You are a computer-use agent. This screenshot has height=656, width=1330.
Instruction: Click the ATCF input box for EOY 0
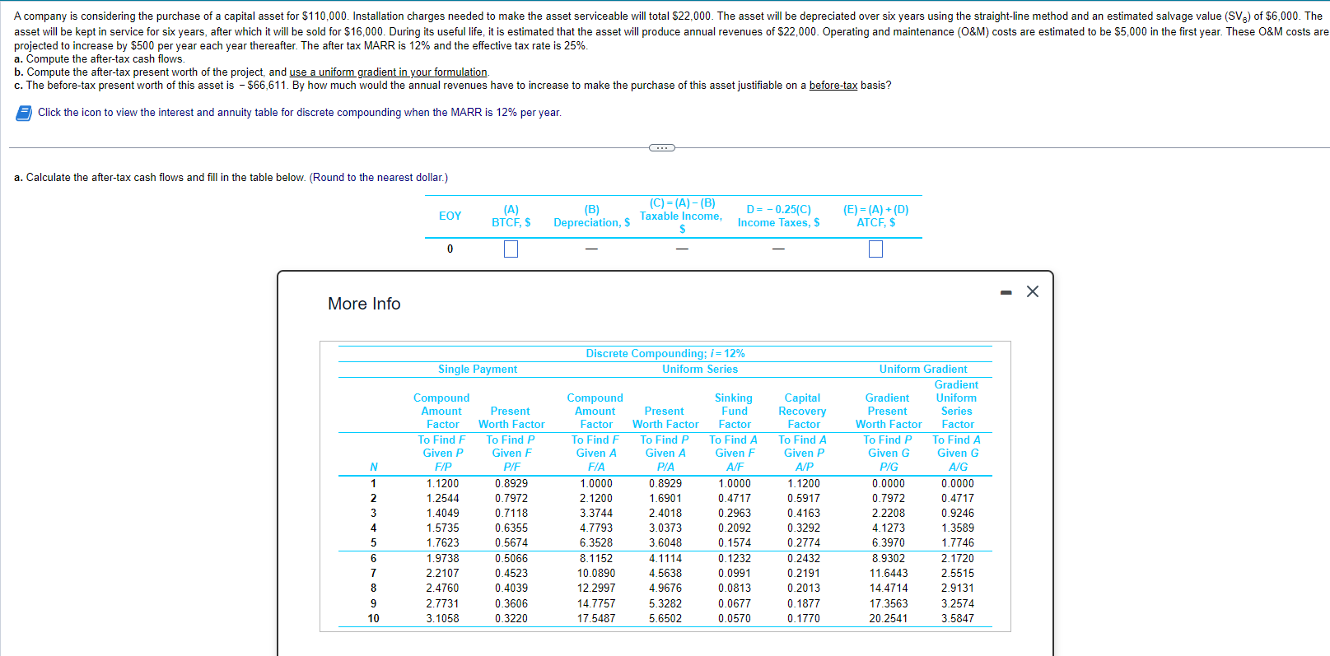[875, 249]
